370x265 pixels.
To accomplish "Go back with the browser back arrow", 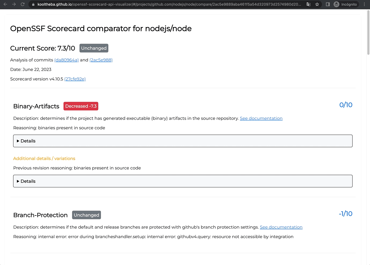I will (5, 4).
